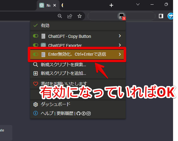Click the profile avatar icon
The width and height of the screenshot is (178, 141).
[x=170, y=16]
